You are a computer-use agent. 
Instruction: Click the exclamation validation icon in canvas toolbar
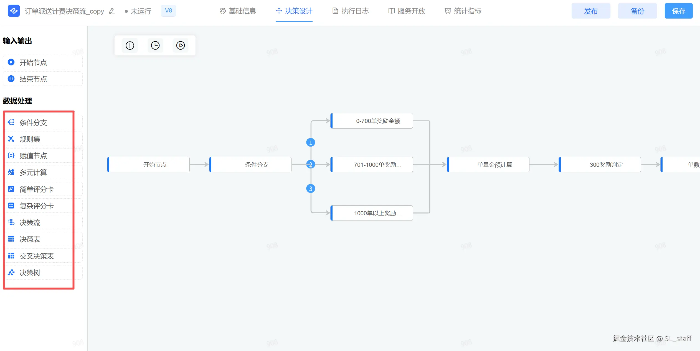[x=130, y=45]
